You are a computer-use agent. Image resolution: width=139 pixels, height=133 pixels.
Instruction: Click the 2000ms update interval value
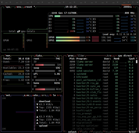click(128, 7)
